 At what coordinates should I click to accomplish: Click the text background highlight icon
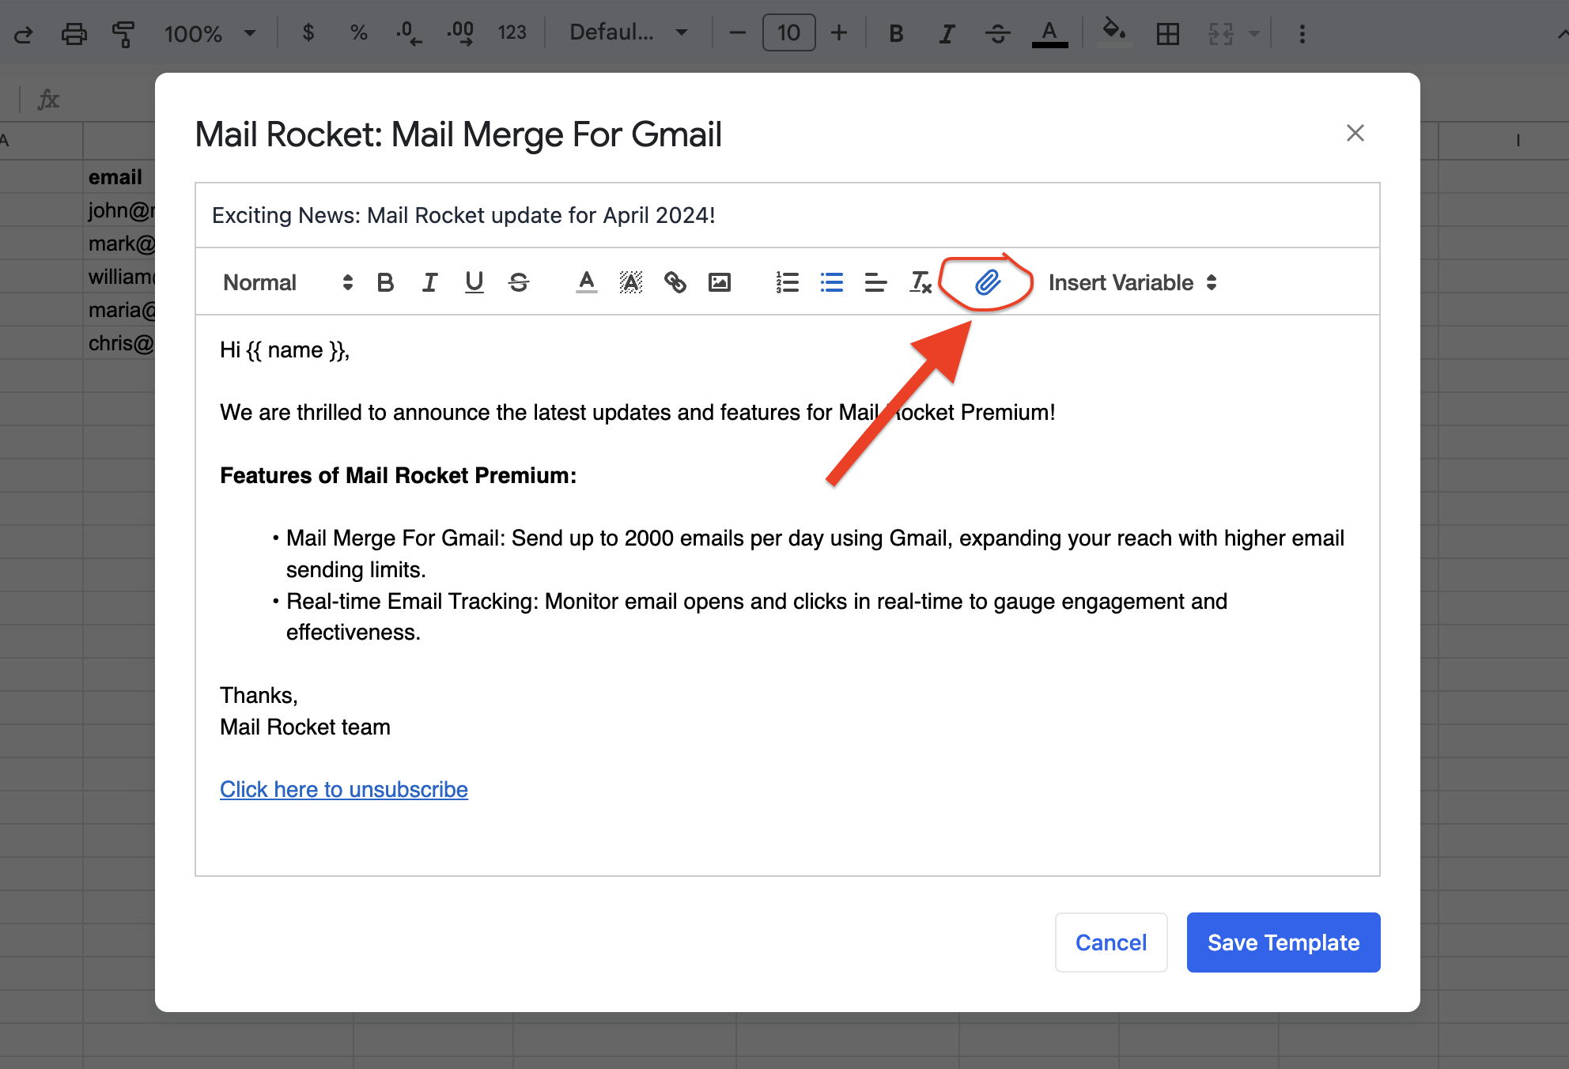(630, 282)
